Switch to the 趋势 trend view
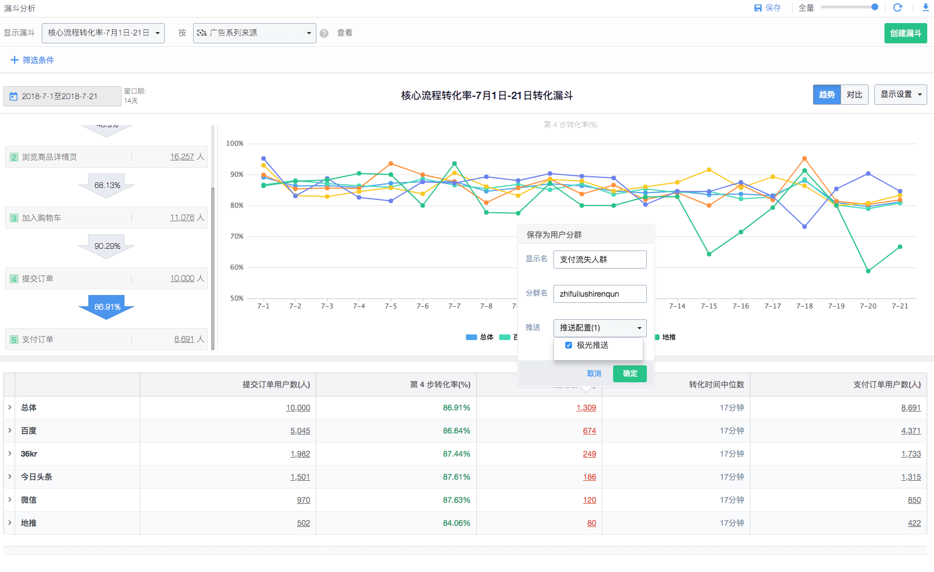Screen dimensions: 934x572 [x=826, y=95]
